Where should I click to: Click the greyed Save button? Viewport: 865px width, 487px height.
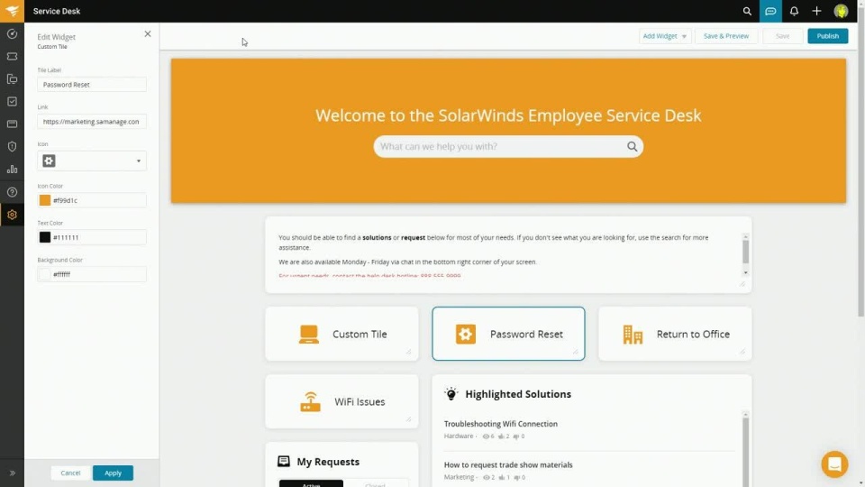pyautogui.click(x=782, y=36)
